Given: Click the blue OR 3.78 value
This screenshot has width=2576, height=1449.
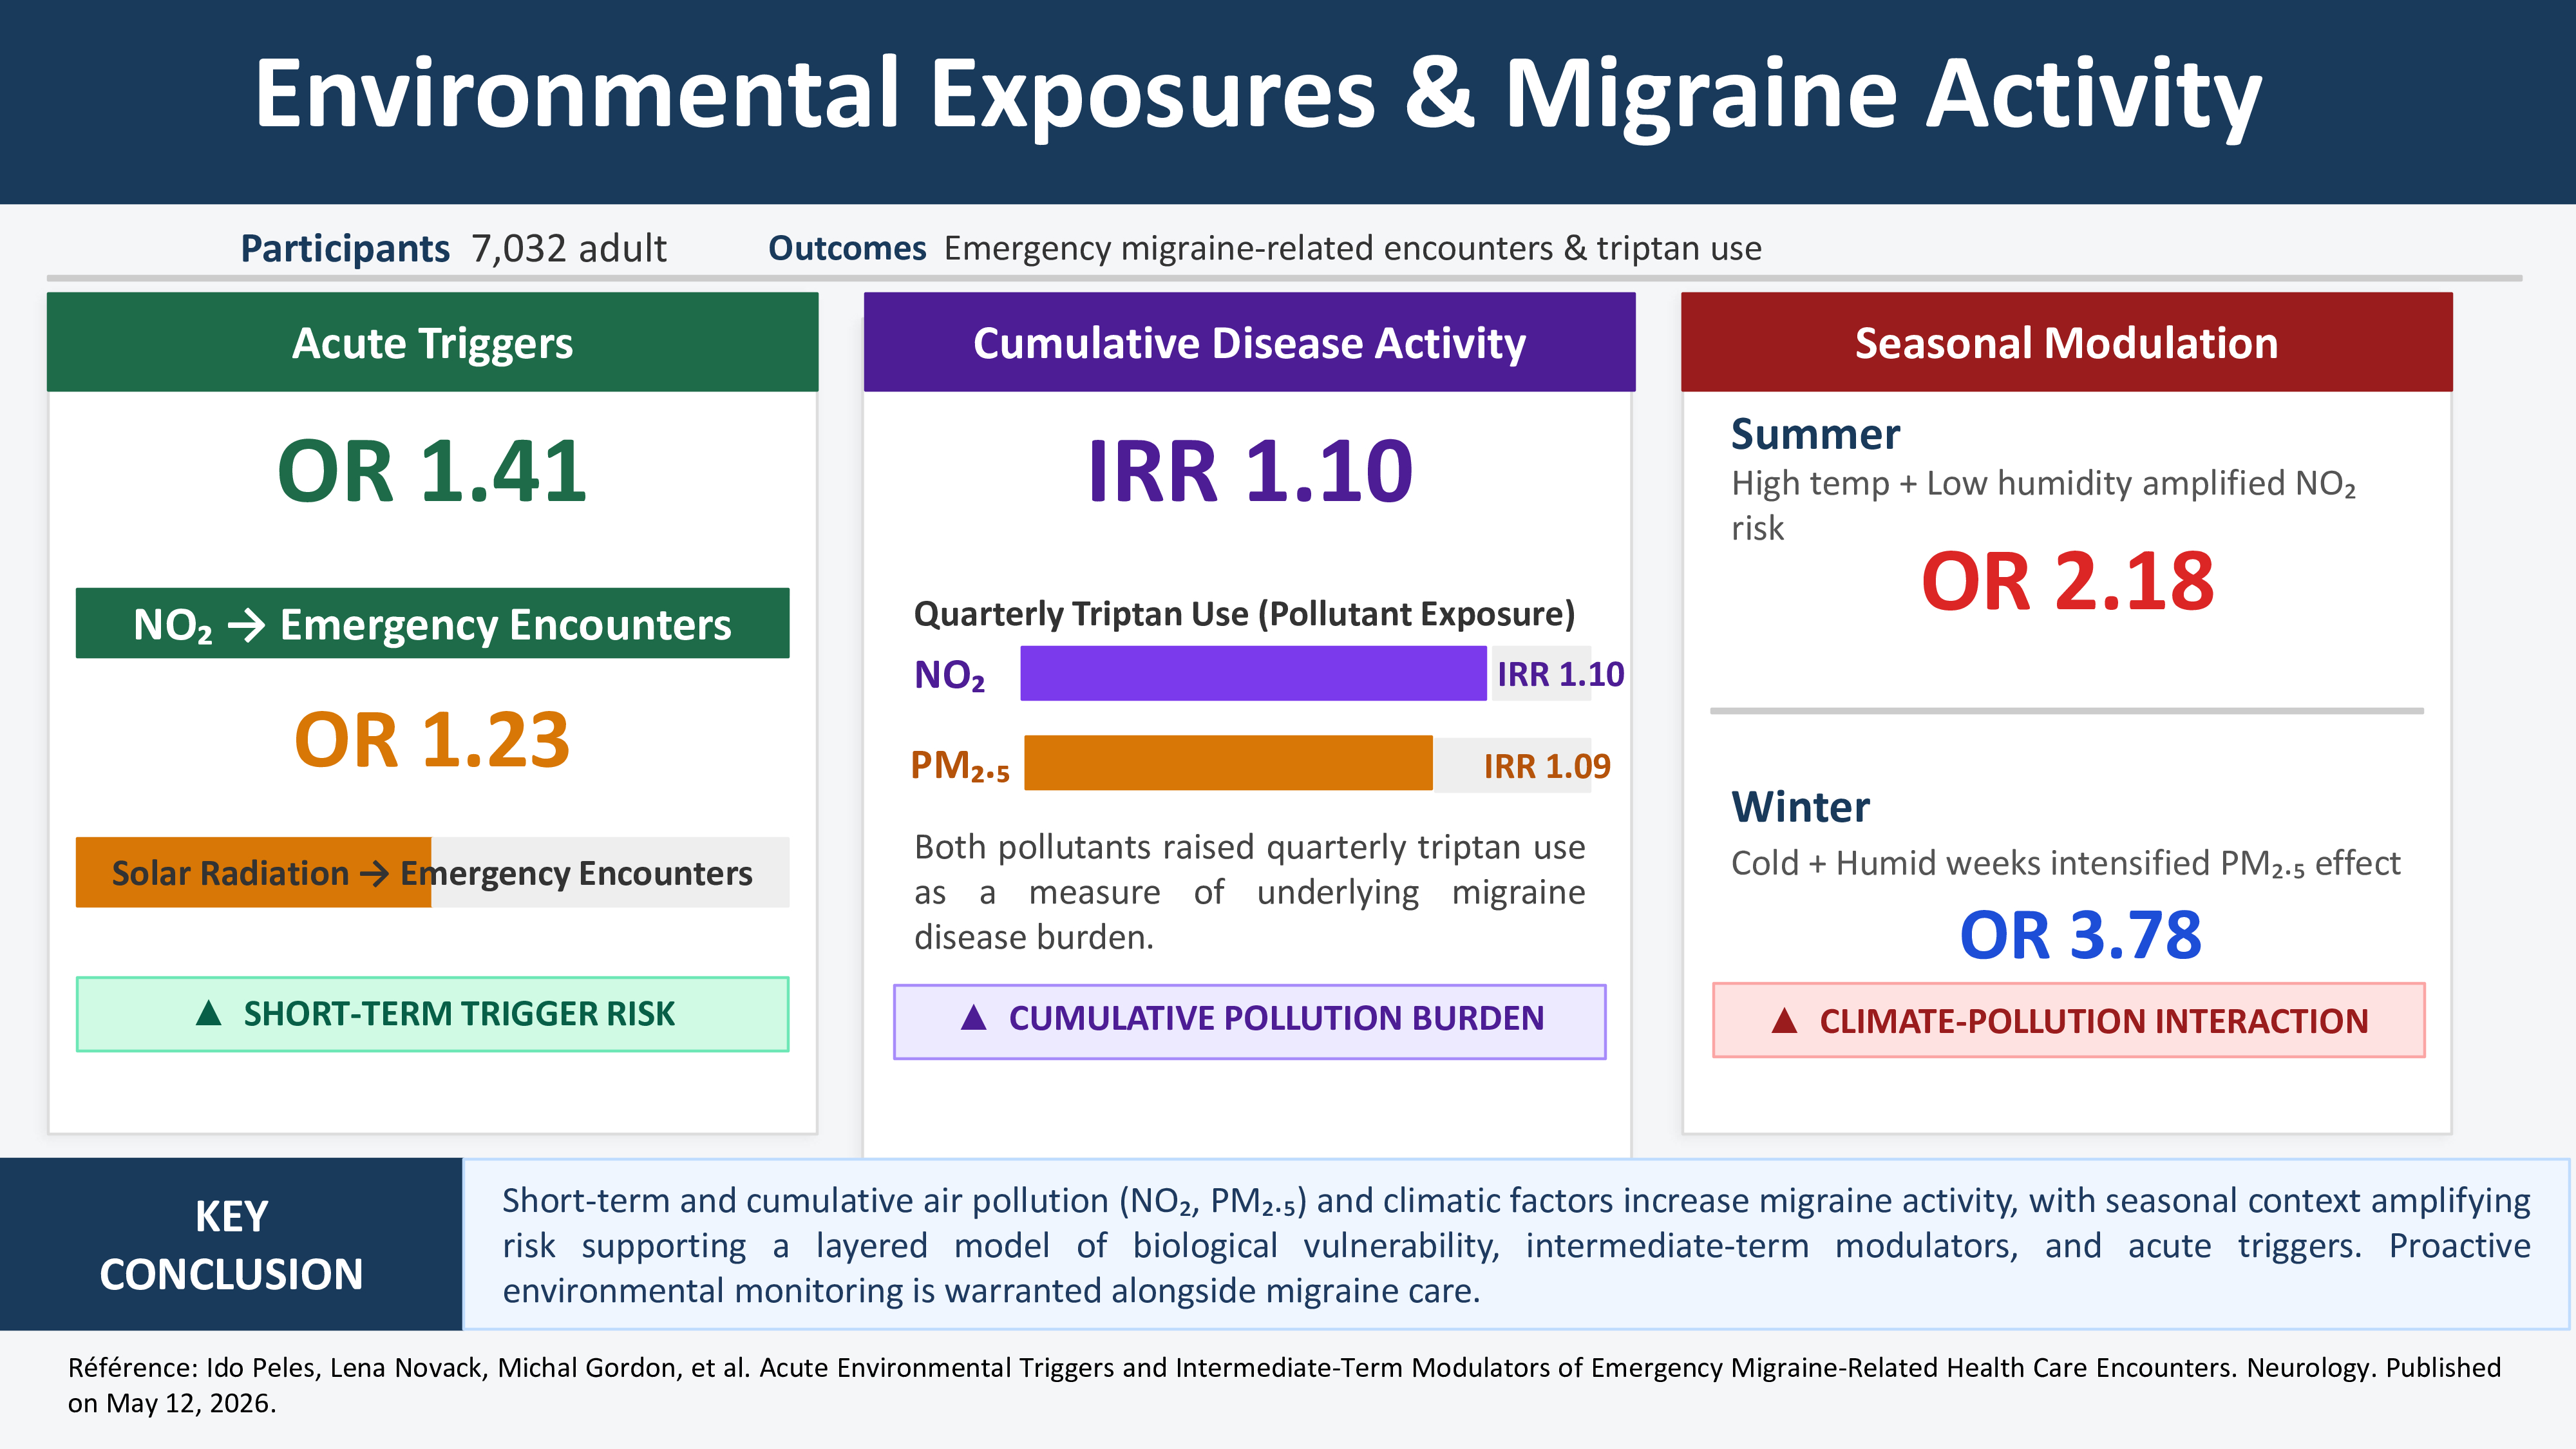Looking at the screenshot, I should (x=2080, y=935).
